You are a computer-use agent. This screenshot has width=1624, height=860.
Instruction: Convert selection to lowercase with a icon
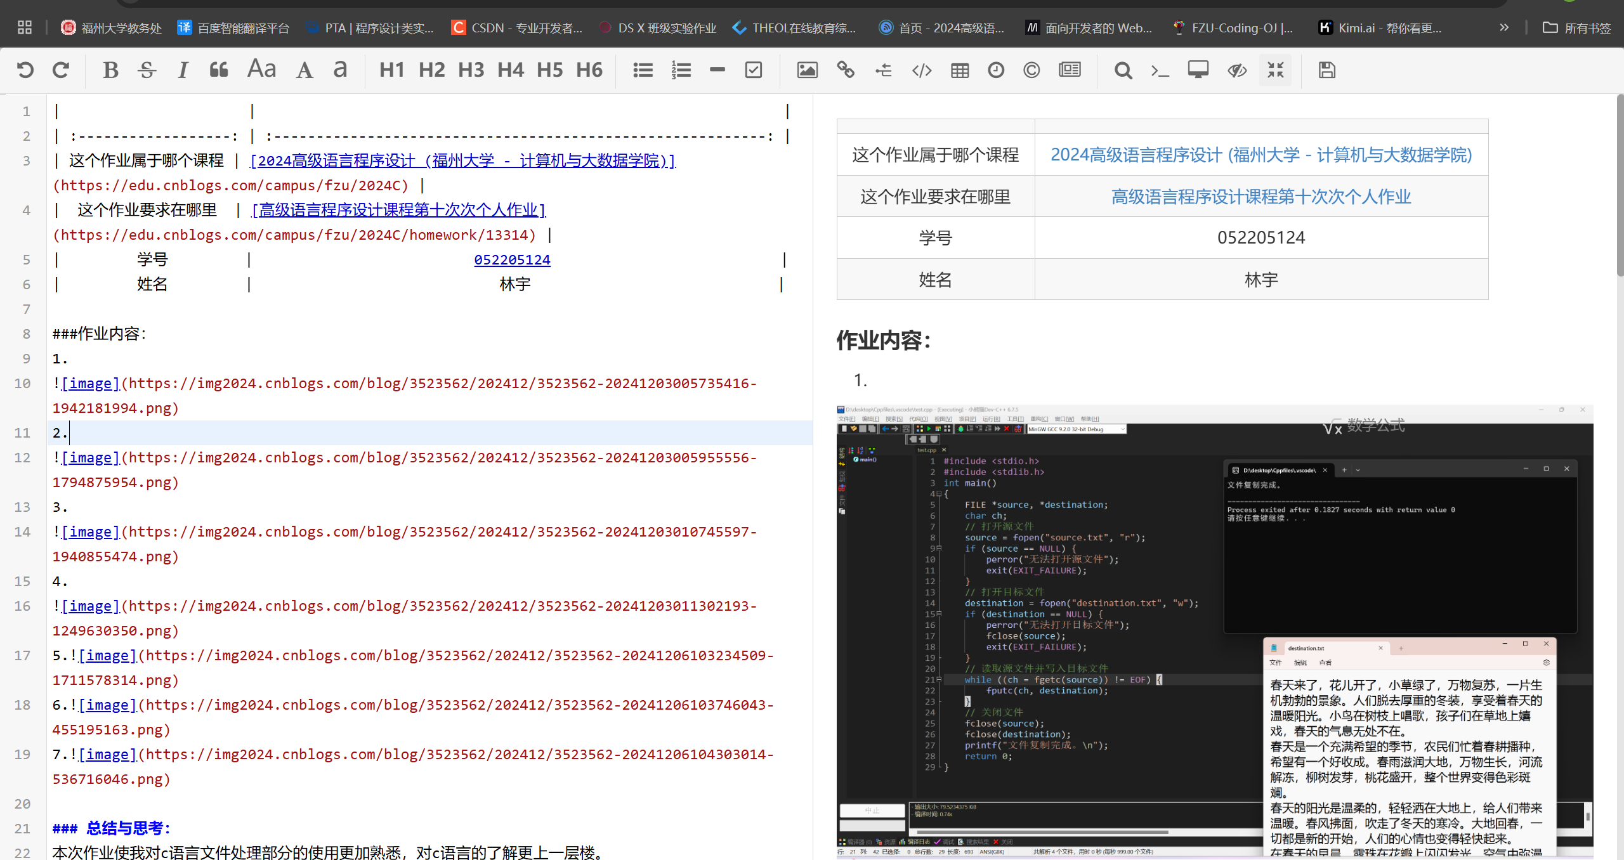pyautogui.click(x=340, y=70)
